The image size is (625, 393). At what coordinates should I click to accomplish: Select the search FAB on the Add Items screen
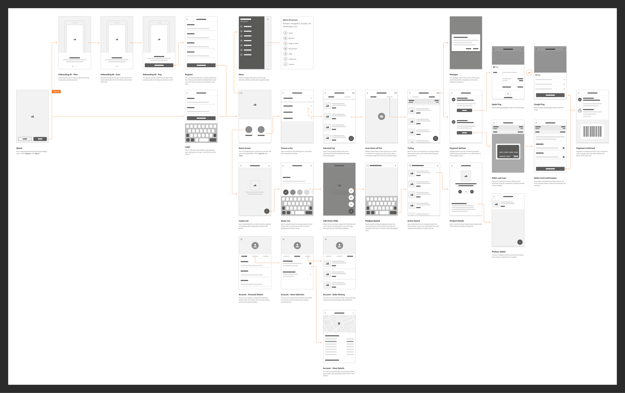[351, 191]
